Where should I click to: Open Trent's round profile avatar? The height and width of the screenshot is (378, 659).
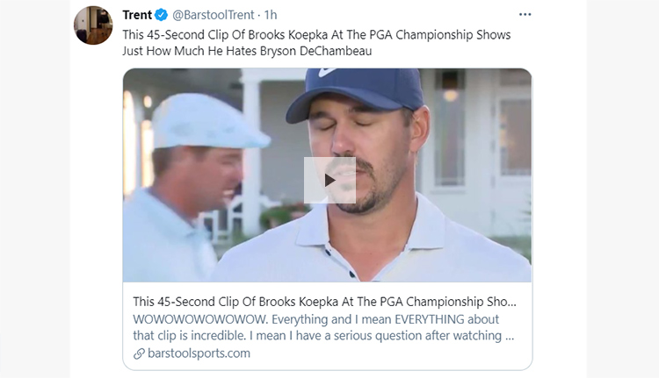93,25
